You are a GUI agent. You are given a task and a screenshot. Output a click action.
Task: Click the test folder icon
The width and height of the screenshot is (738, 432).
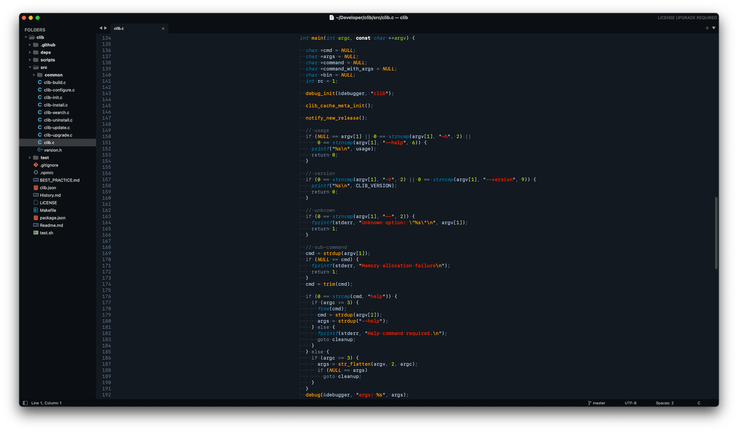click(x=36, y=158)
